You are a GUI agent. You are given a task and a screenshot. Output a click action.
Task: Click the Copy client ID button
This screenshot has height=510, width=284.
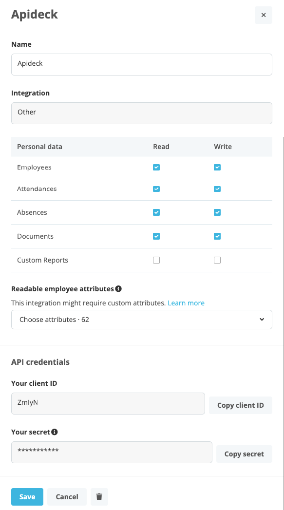[241, 405]
